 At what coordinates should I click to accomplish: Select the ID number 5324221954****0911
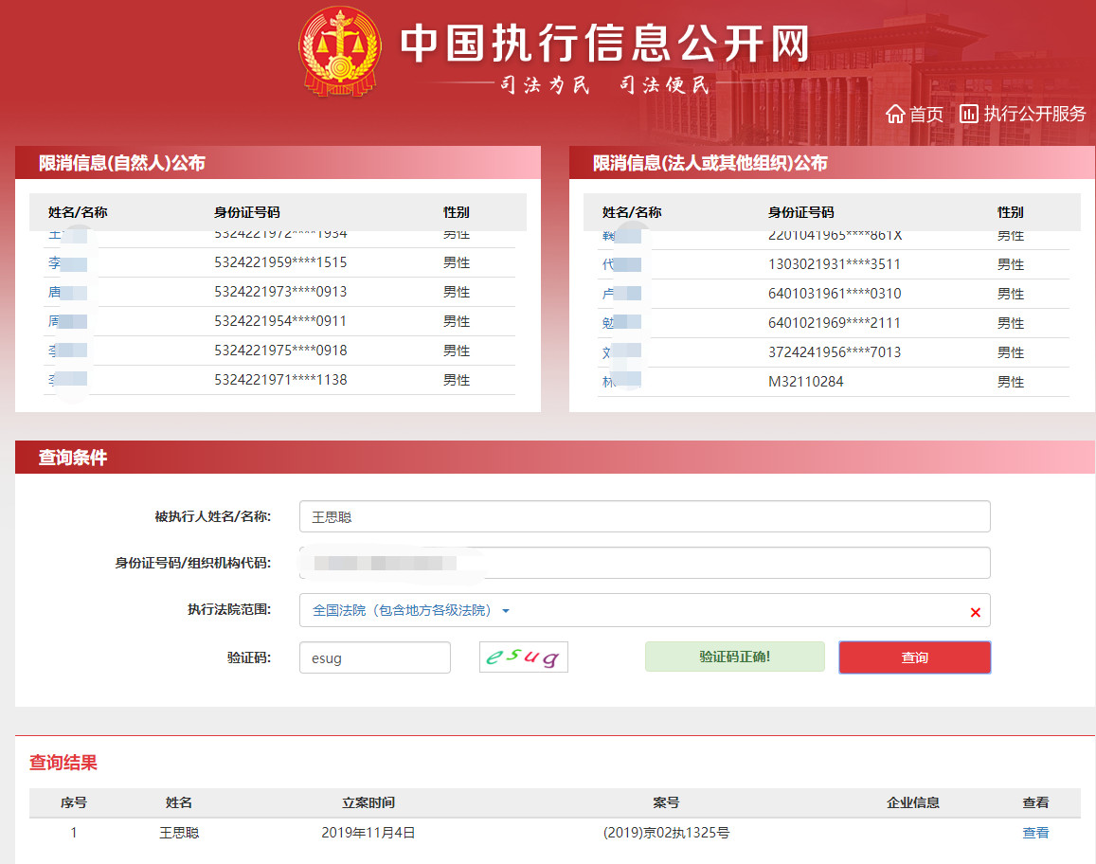pyautogui.click(x=280, y=321)
